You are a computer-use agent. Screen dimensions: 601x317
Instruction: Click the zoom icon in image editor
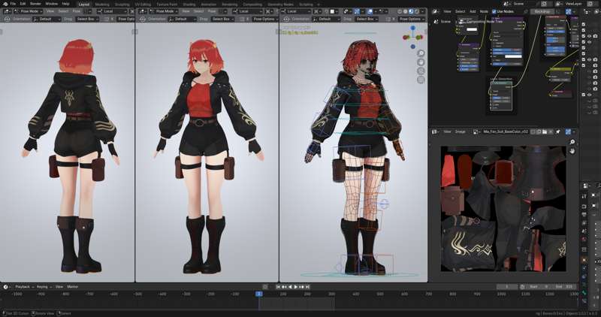click(x=572, y=142)
